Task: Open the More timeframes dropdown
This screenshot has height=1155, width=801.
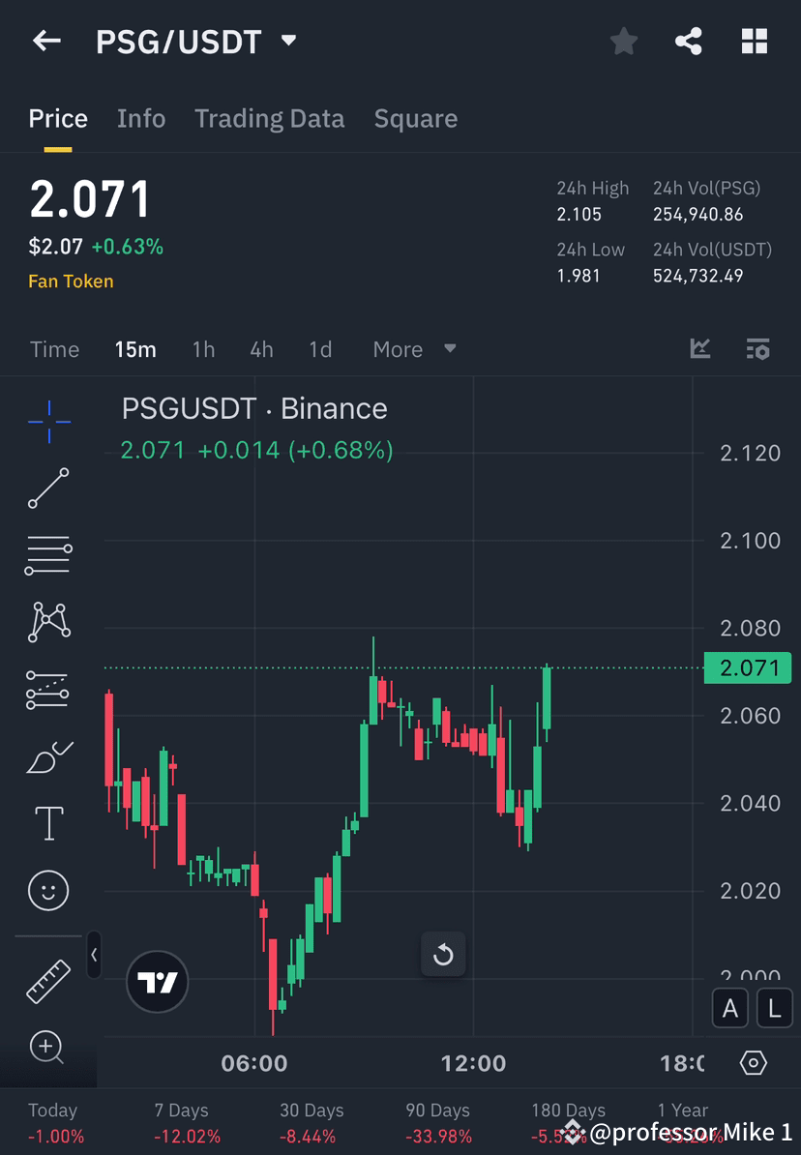Action: point(411,349)
